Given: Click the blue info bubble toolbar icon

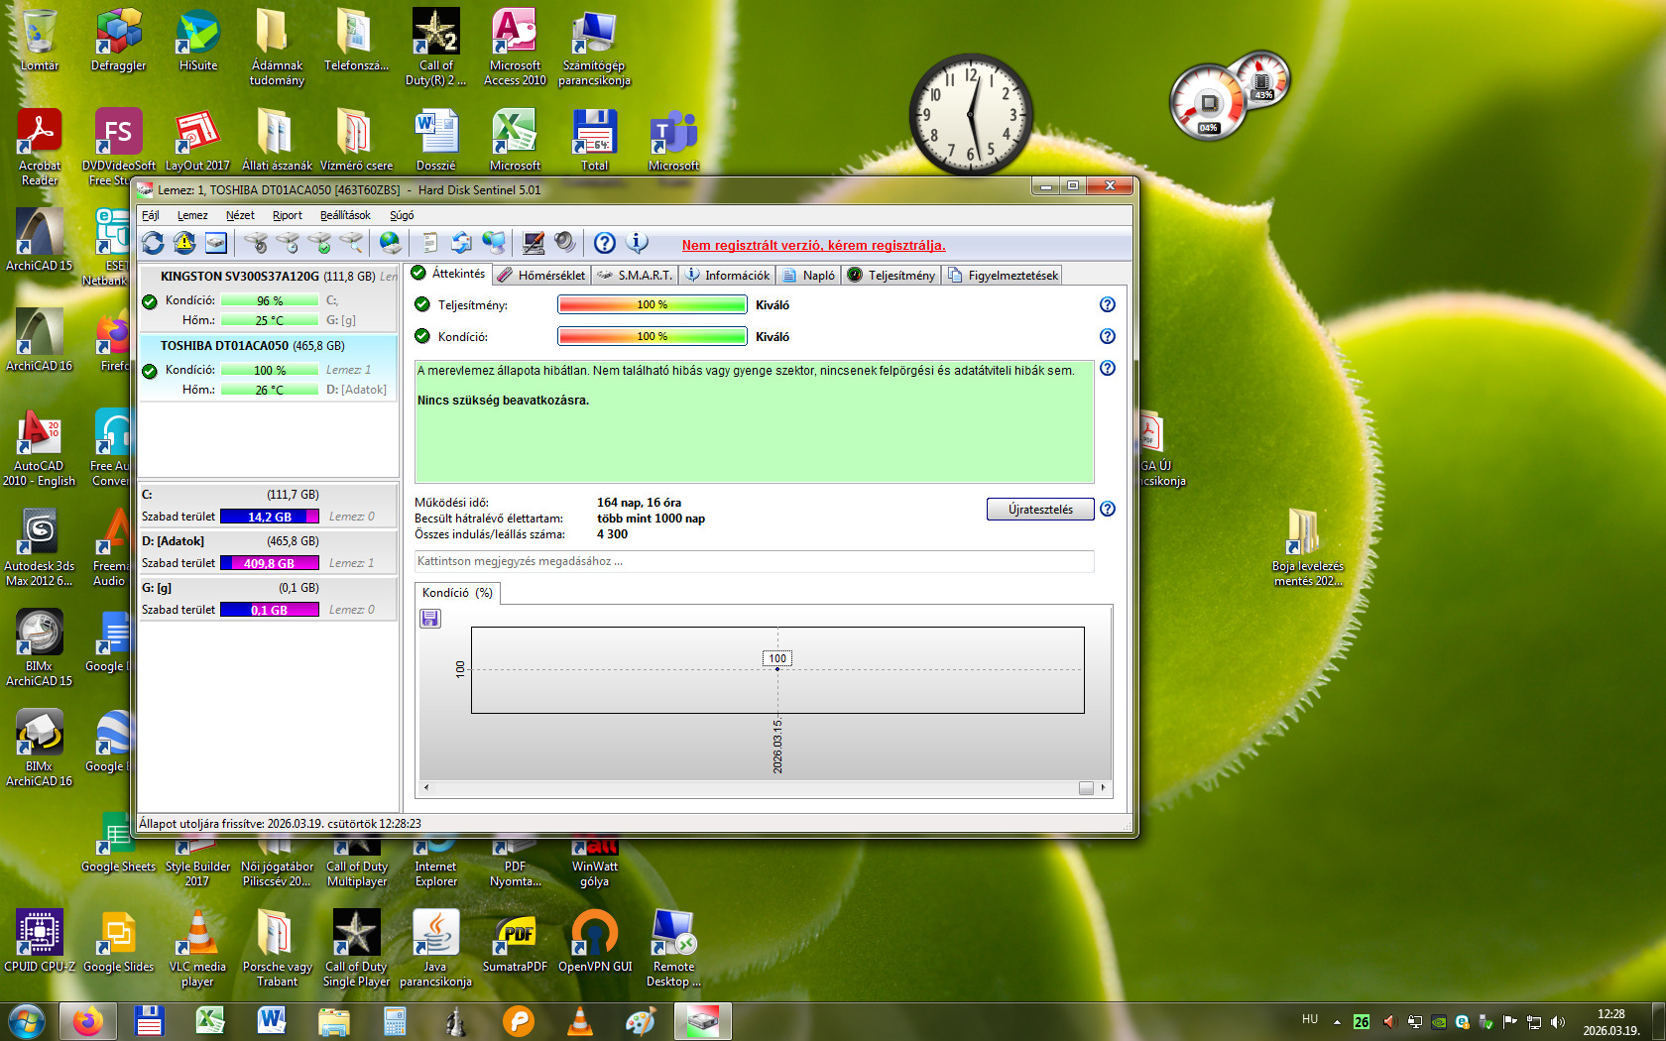Looking at the screenshot, I should (x=637, y=243).
